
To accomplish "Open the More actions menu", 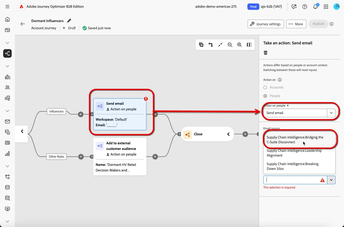I will (296, 24).
